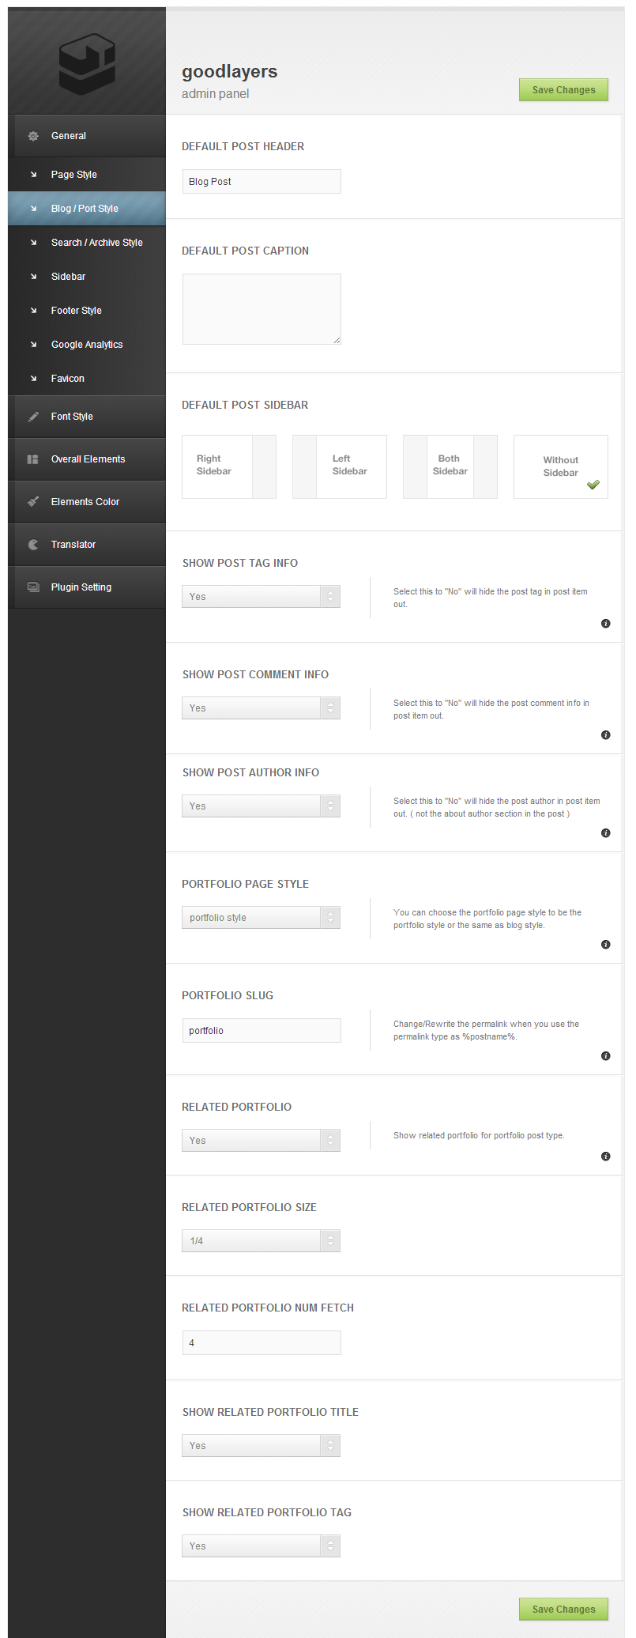Click the Translator pac-man icon
The width and height of the screenshot is (636, 1638).
(33, 545)
